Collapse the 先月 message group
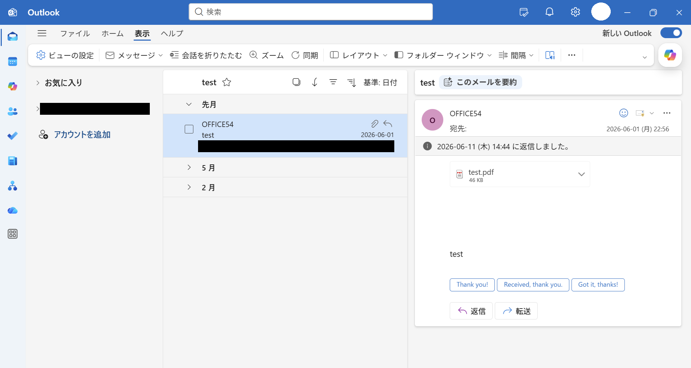The width and height of the screenshot is (691, 368). tap(189, 104)
